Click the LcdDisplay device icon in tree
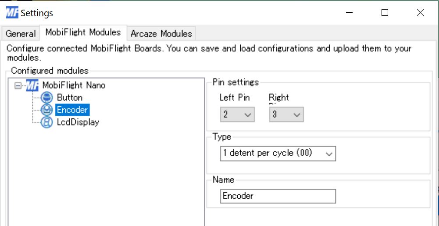The width and height of the screenshot is (439, 226). (x=46, y=122)
